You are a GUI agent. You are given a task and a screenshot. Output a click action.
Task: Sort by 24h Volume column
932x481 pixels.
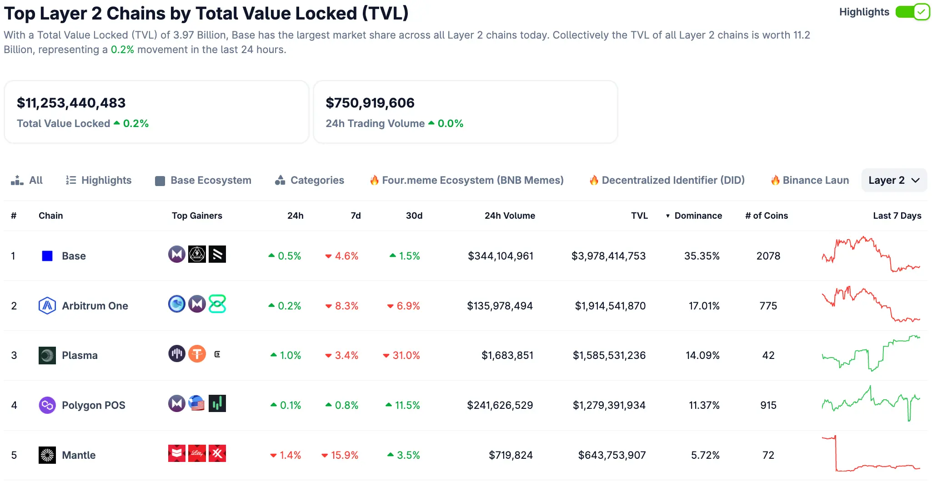[x=510, y=216]
